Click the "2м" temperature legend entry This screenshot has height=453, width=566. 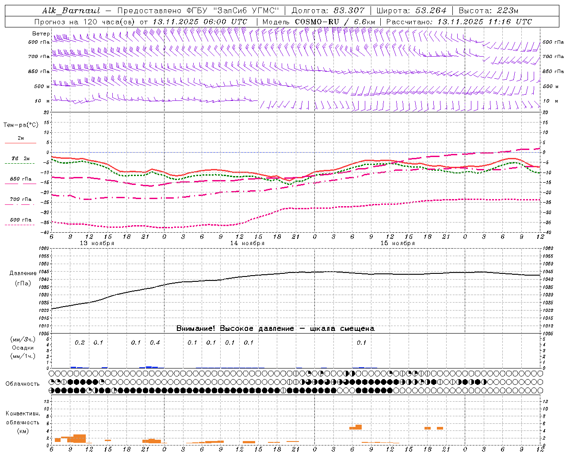pyautogui.click(x=20, y=138)
